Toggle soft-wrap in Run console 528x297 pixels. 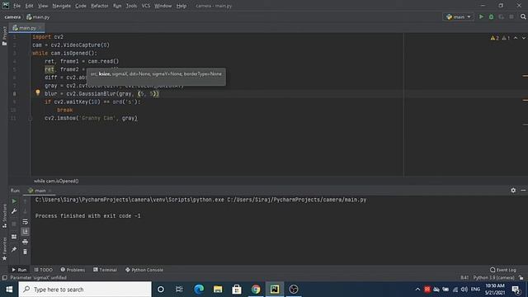tap(26, 222)
